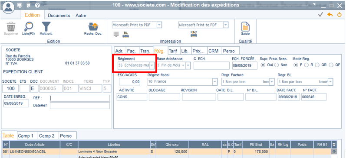Select Mode Reg. option QF
This screenshot has height=158, width=346.
point(331,65)
